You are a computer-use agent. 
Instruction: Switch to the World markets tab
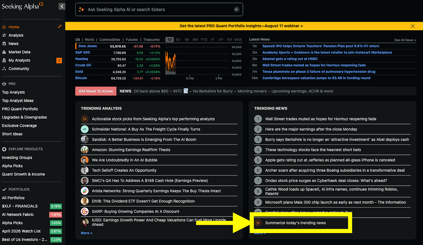click(x=89, y=40)
